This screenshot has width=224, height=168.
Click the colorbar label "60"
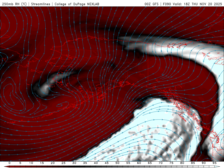(139, 163)
